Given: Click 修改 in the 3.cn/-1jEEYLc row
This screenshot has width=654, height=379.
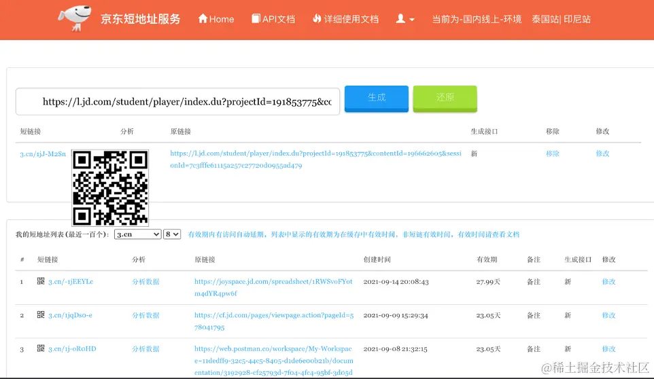Looking at the screenshot, I should click(608, 282).
